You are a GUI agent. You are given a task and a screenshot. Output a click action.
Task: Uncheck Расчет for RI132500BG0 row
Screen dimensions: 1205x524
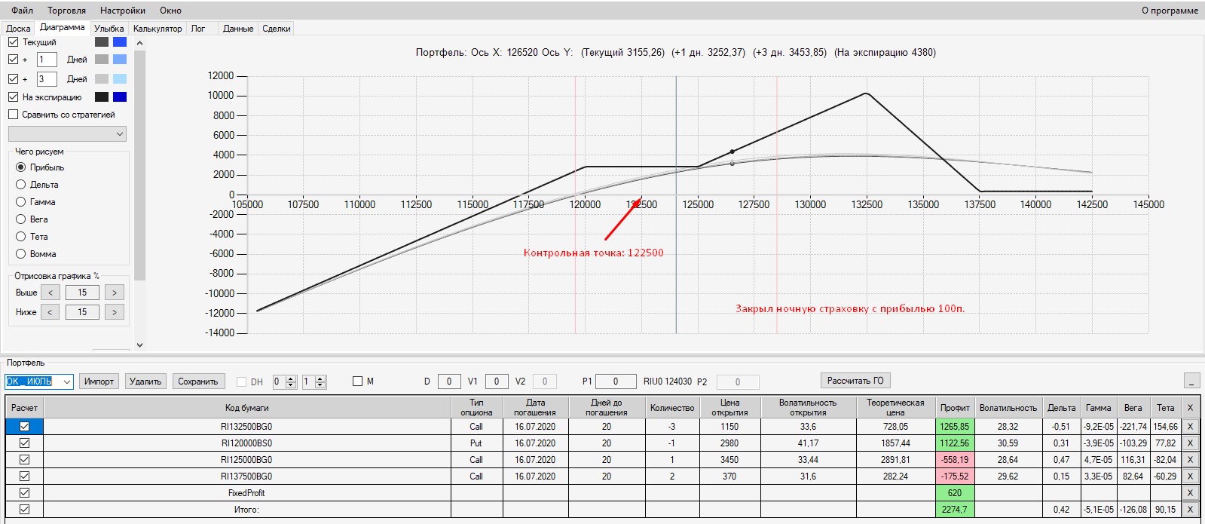tap(25, 427)
